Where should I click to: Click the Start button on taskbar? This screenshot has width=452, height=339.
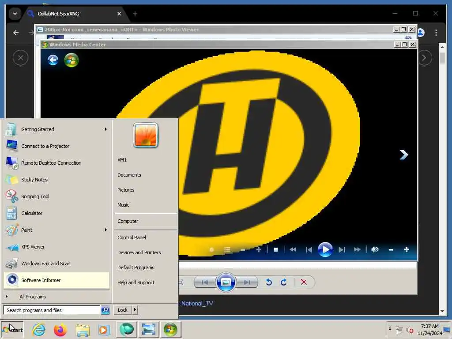12,330
